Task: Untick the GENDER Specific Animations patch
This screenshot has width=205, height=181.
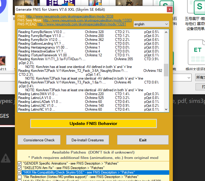Action: pyautogui.click(x=20, y=163)
